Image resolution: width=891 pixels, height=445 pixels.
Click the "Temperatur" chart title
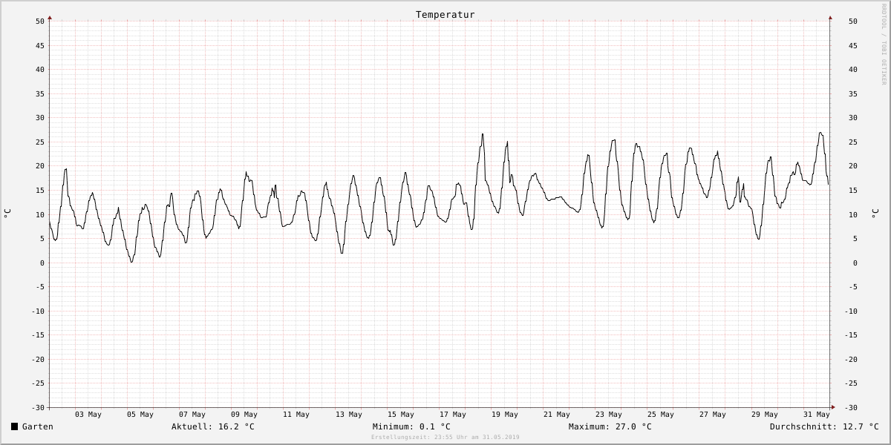[446, 14]
